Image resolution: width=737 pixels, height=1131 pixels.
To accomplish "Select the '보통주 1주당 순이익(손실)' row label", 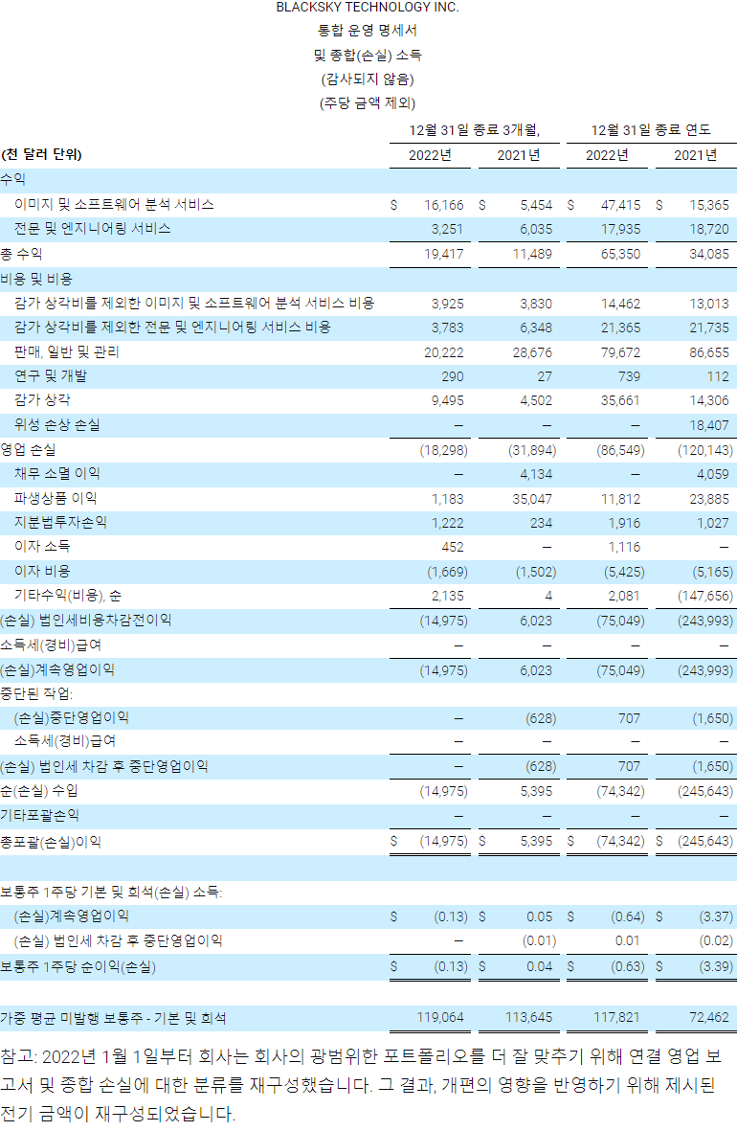I will coord(78,966).
